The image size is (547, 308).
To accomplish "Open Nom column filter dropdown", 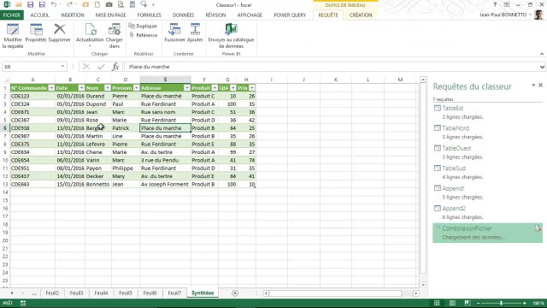I will click(x=108, y=88).
